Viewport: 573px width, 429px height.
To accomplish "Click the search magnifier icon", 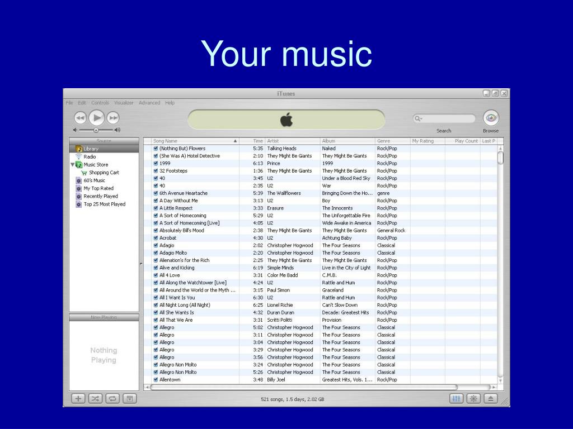I will point(417,118).
